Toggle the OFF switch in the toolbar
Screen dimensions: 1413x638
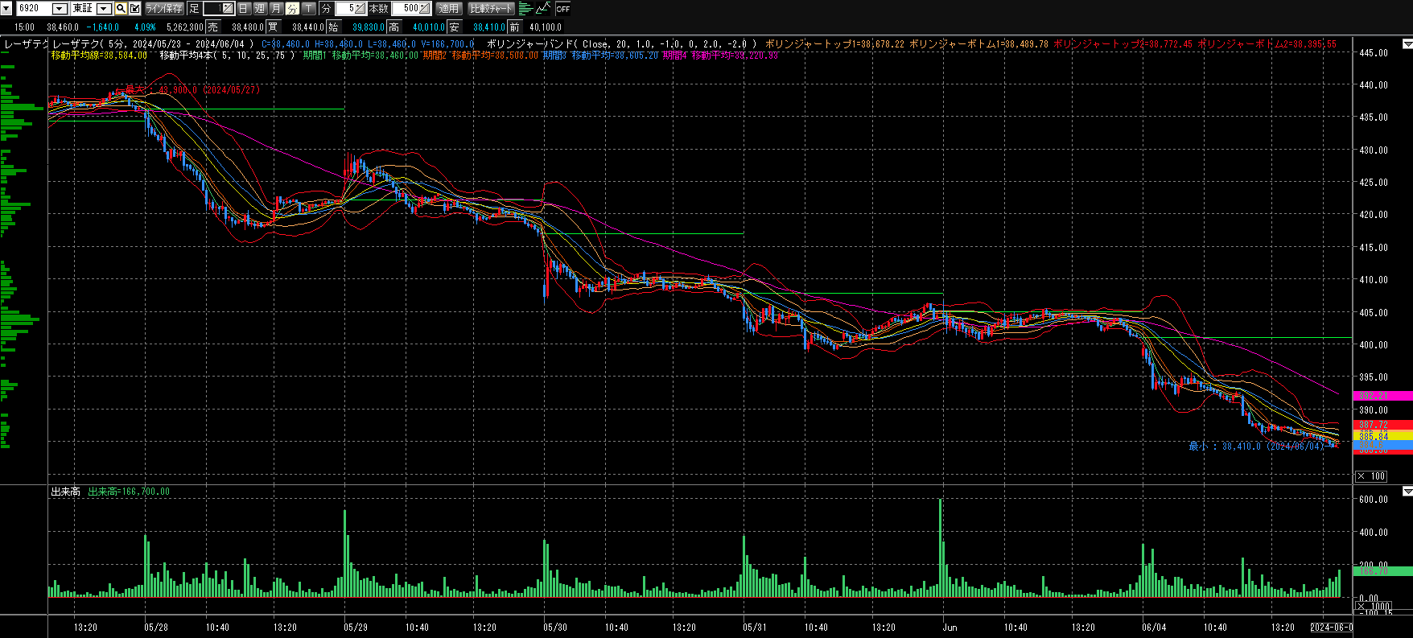[562, 9]
